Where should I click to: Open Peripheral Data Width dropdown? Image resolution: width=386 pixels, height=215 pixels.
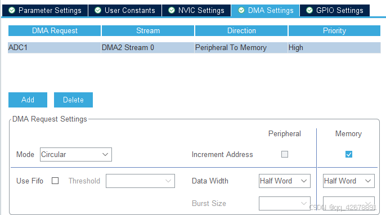click(x=285, y=181)
